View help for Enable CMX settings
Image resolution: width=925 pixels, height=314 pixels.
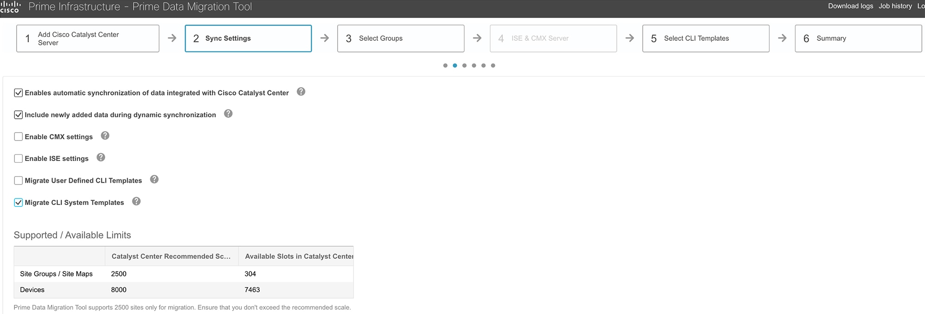[105, 135]
